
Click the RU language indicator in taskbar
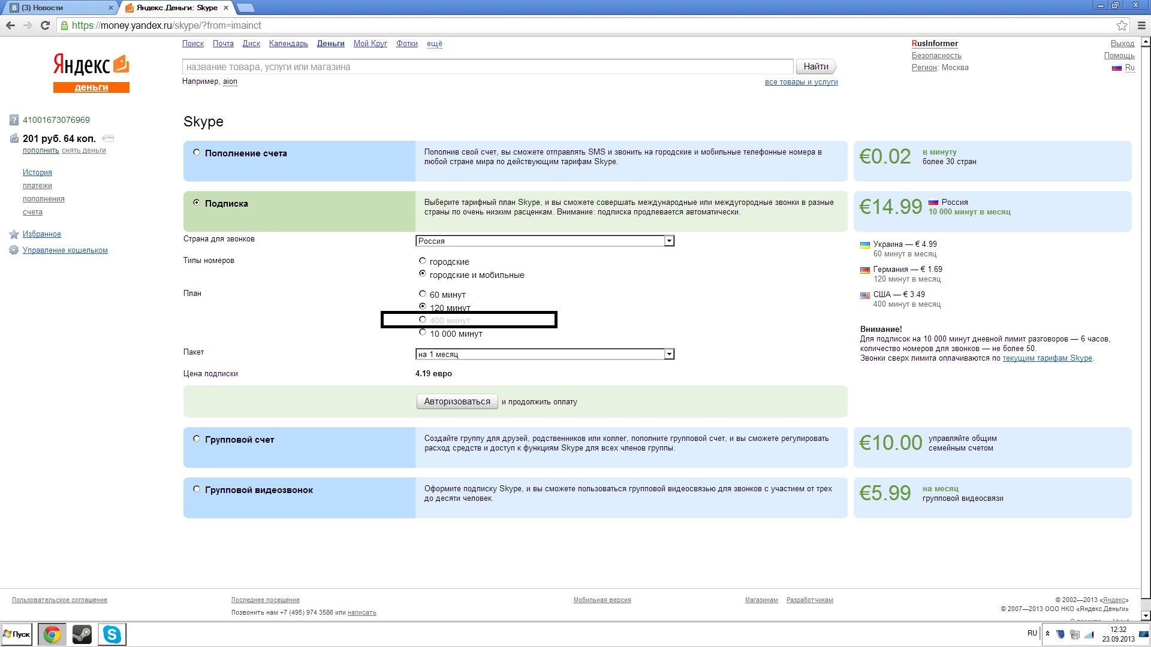point(1032,633)
